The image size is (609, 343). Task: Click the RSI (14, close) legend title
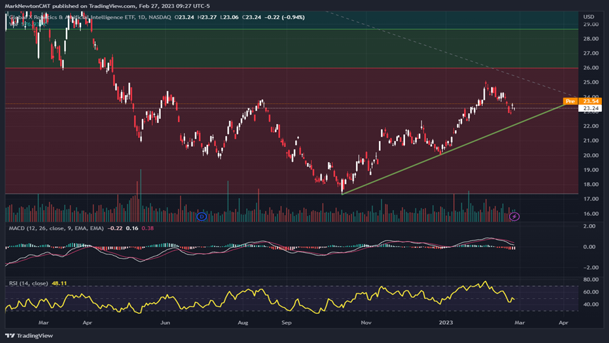point(29,284)
